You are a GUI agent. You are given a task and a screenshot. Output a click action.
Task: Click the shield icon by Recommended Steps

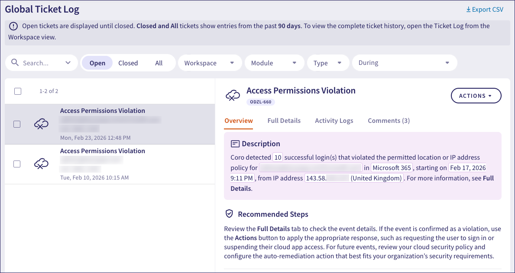pyautogui.click(x=229, y=214)
